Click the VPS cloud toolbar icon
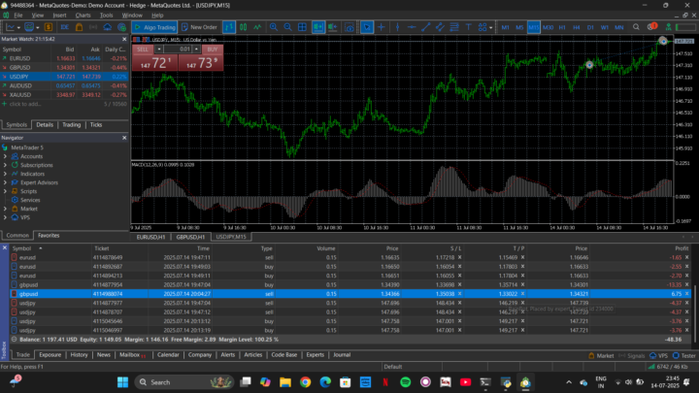The width and height of the screenshot is (699, 393). (108, 27)
